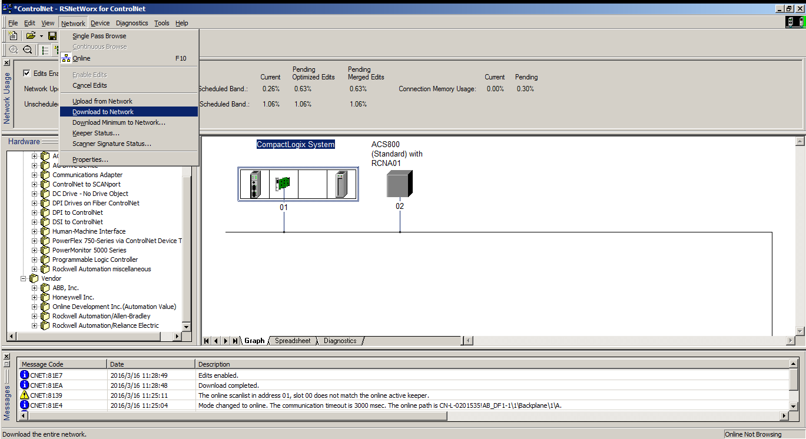
Task: Open Keeper Status from Network menu
Action: pyautogui.click(x=95, y=133)
